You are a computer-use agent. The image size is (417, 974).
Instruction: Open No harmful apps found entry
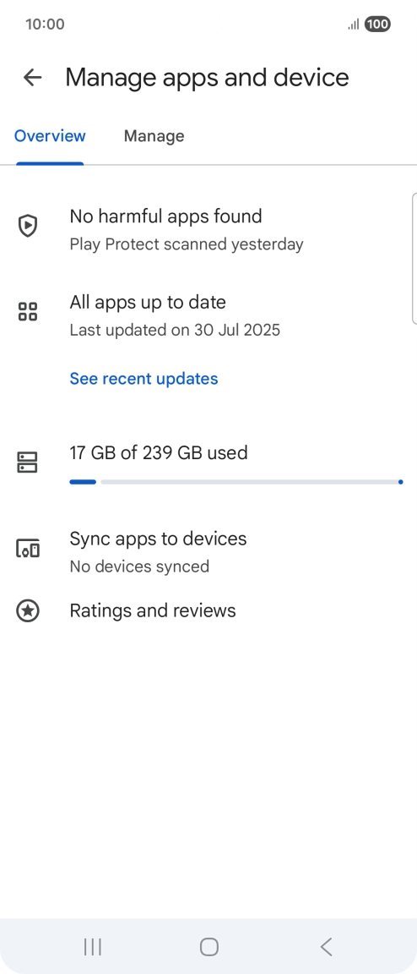coord(208,229)
